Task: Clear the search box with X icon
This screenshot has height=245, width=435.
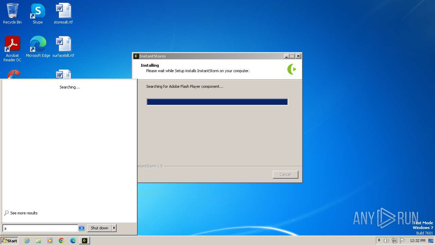Action: point(82,228)
